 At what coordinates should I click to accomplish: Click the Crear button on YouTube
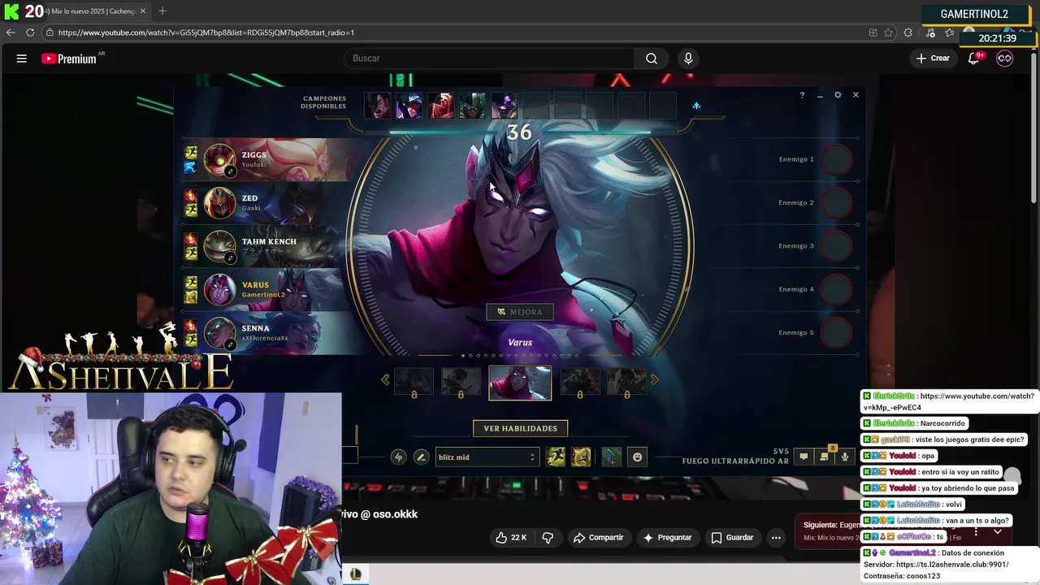coord(932,58)
